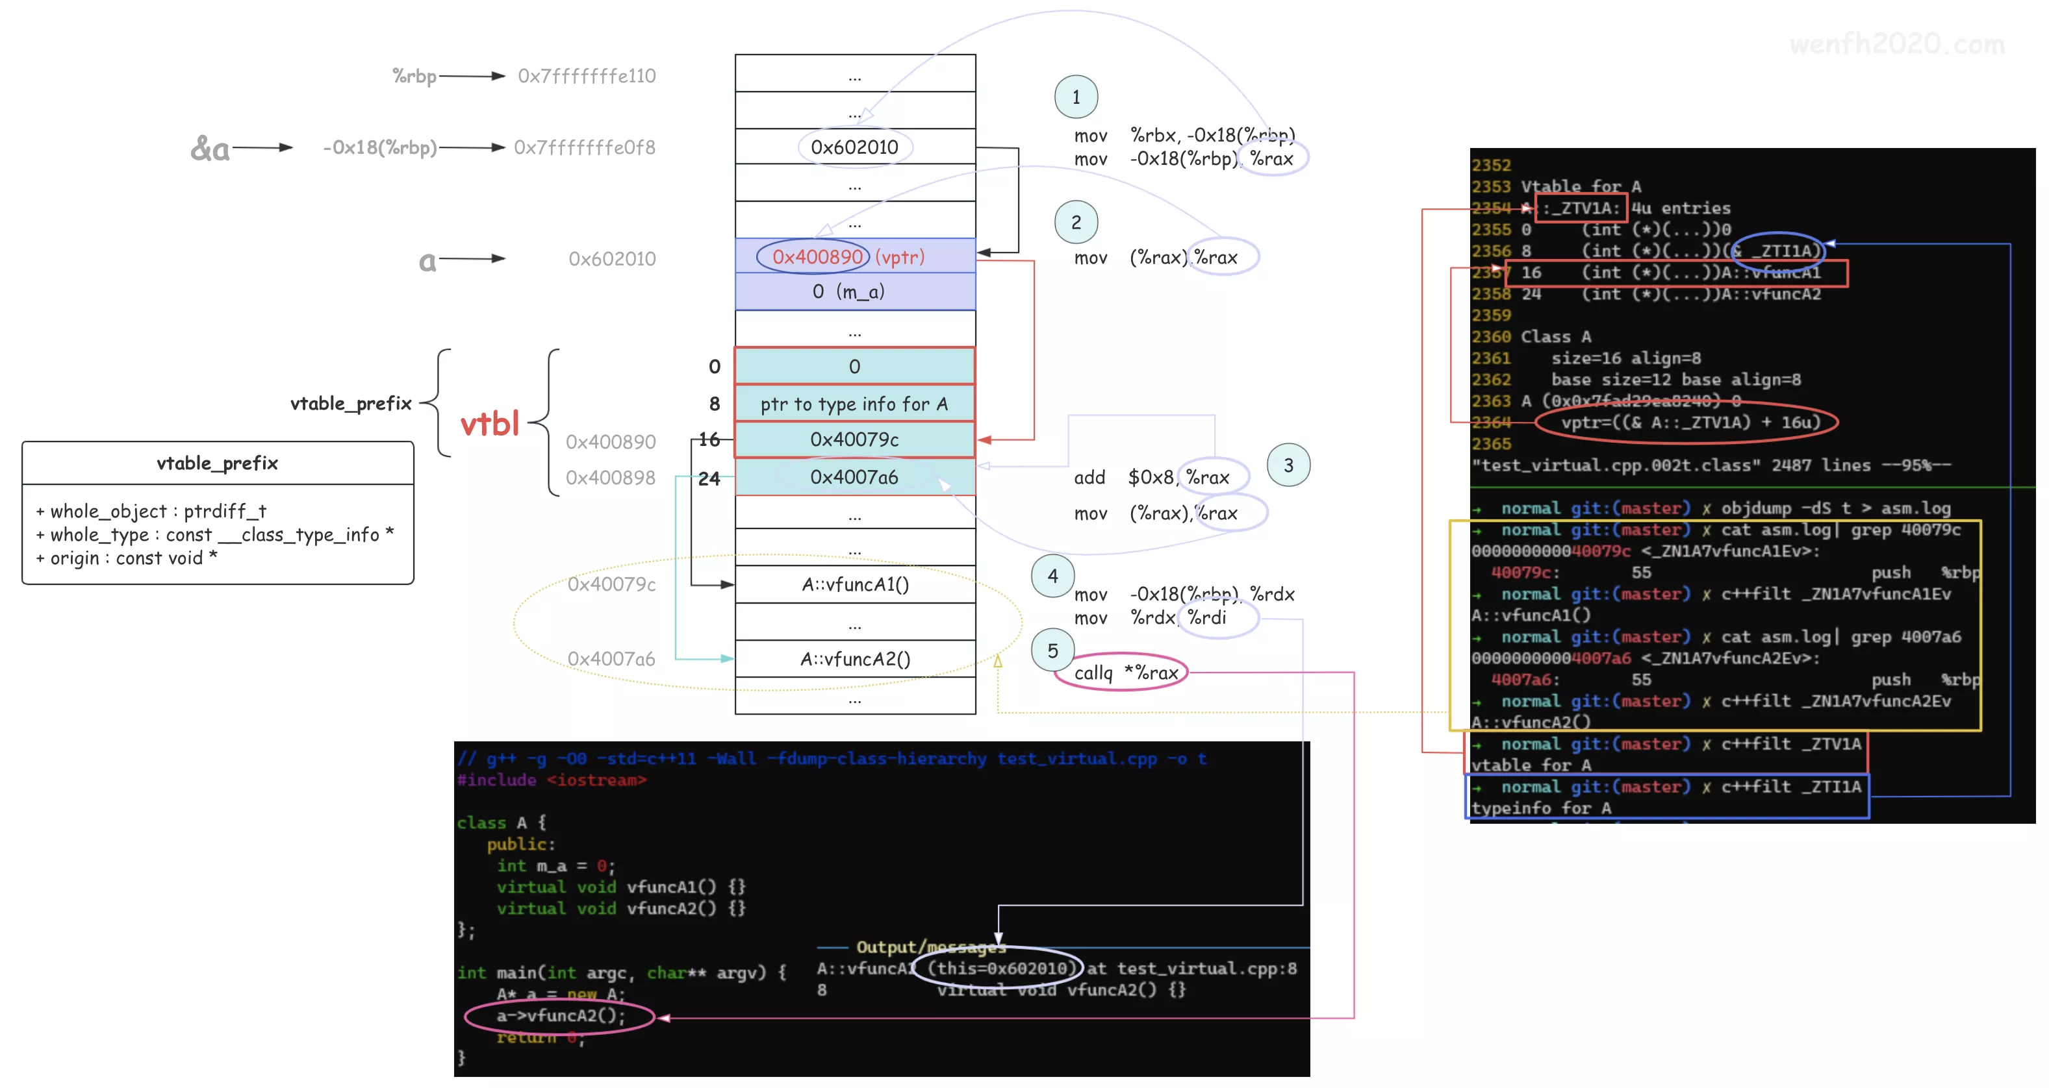Image resolution: width=2049 pixels, height=1088 pixels.
Task: Select the 0x4007a6 vtable entry cell
Action: tap(854, 477)
